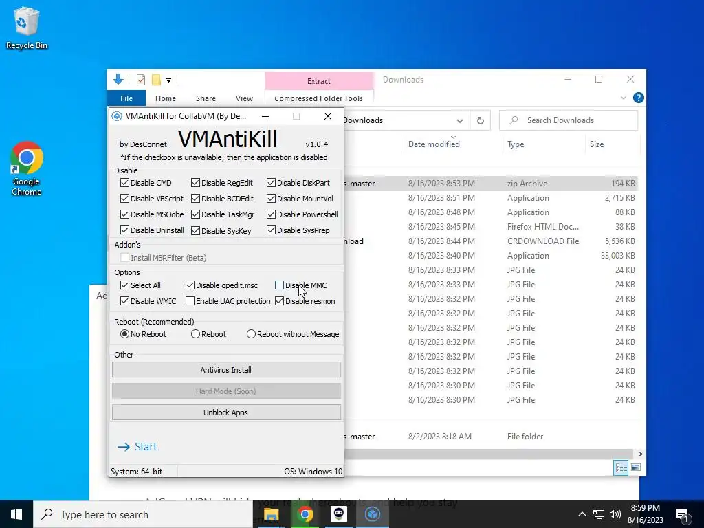This screenshot has height=528, width=704.
Task: Sort by the Date modified column header
Action: coord(434,144)
